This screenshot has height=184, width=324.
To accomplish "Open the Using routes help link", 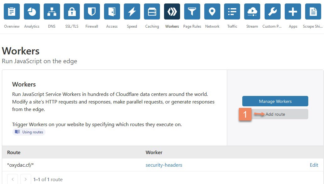I will coord(29,132).
